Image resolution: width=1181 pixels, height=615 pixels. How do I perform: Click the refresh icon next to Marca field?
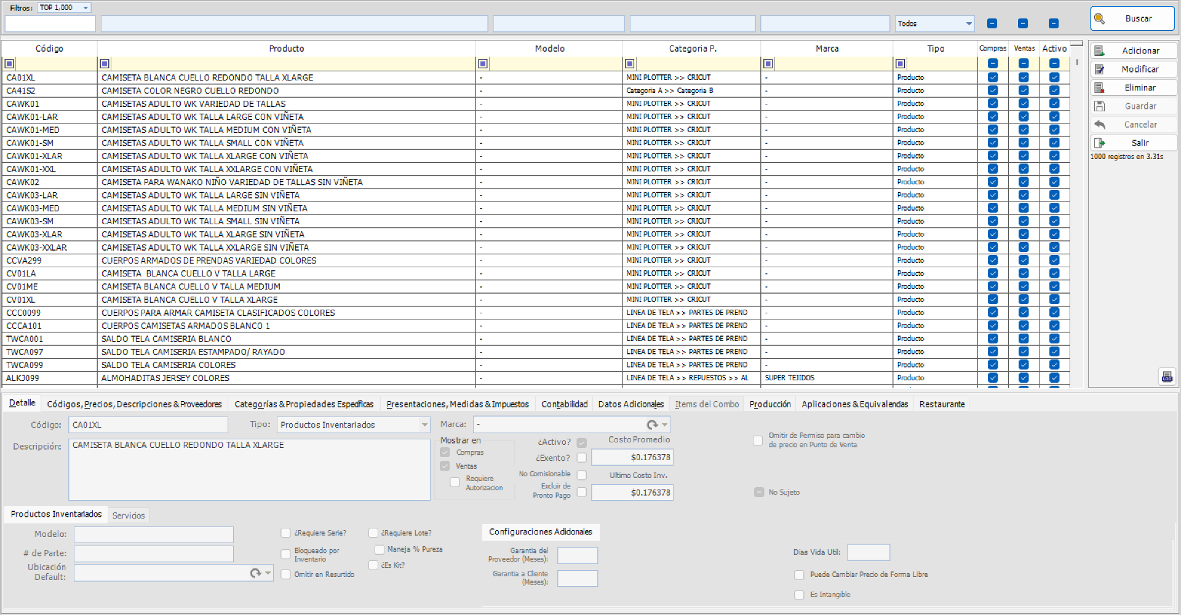tap(651, 425)
